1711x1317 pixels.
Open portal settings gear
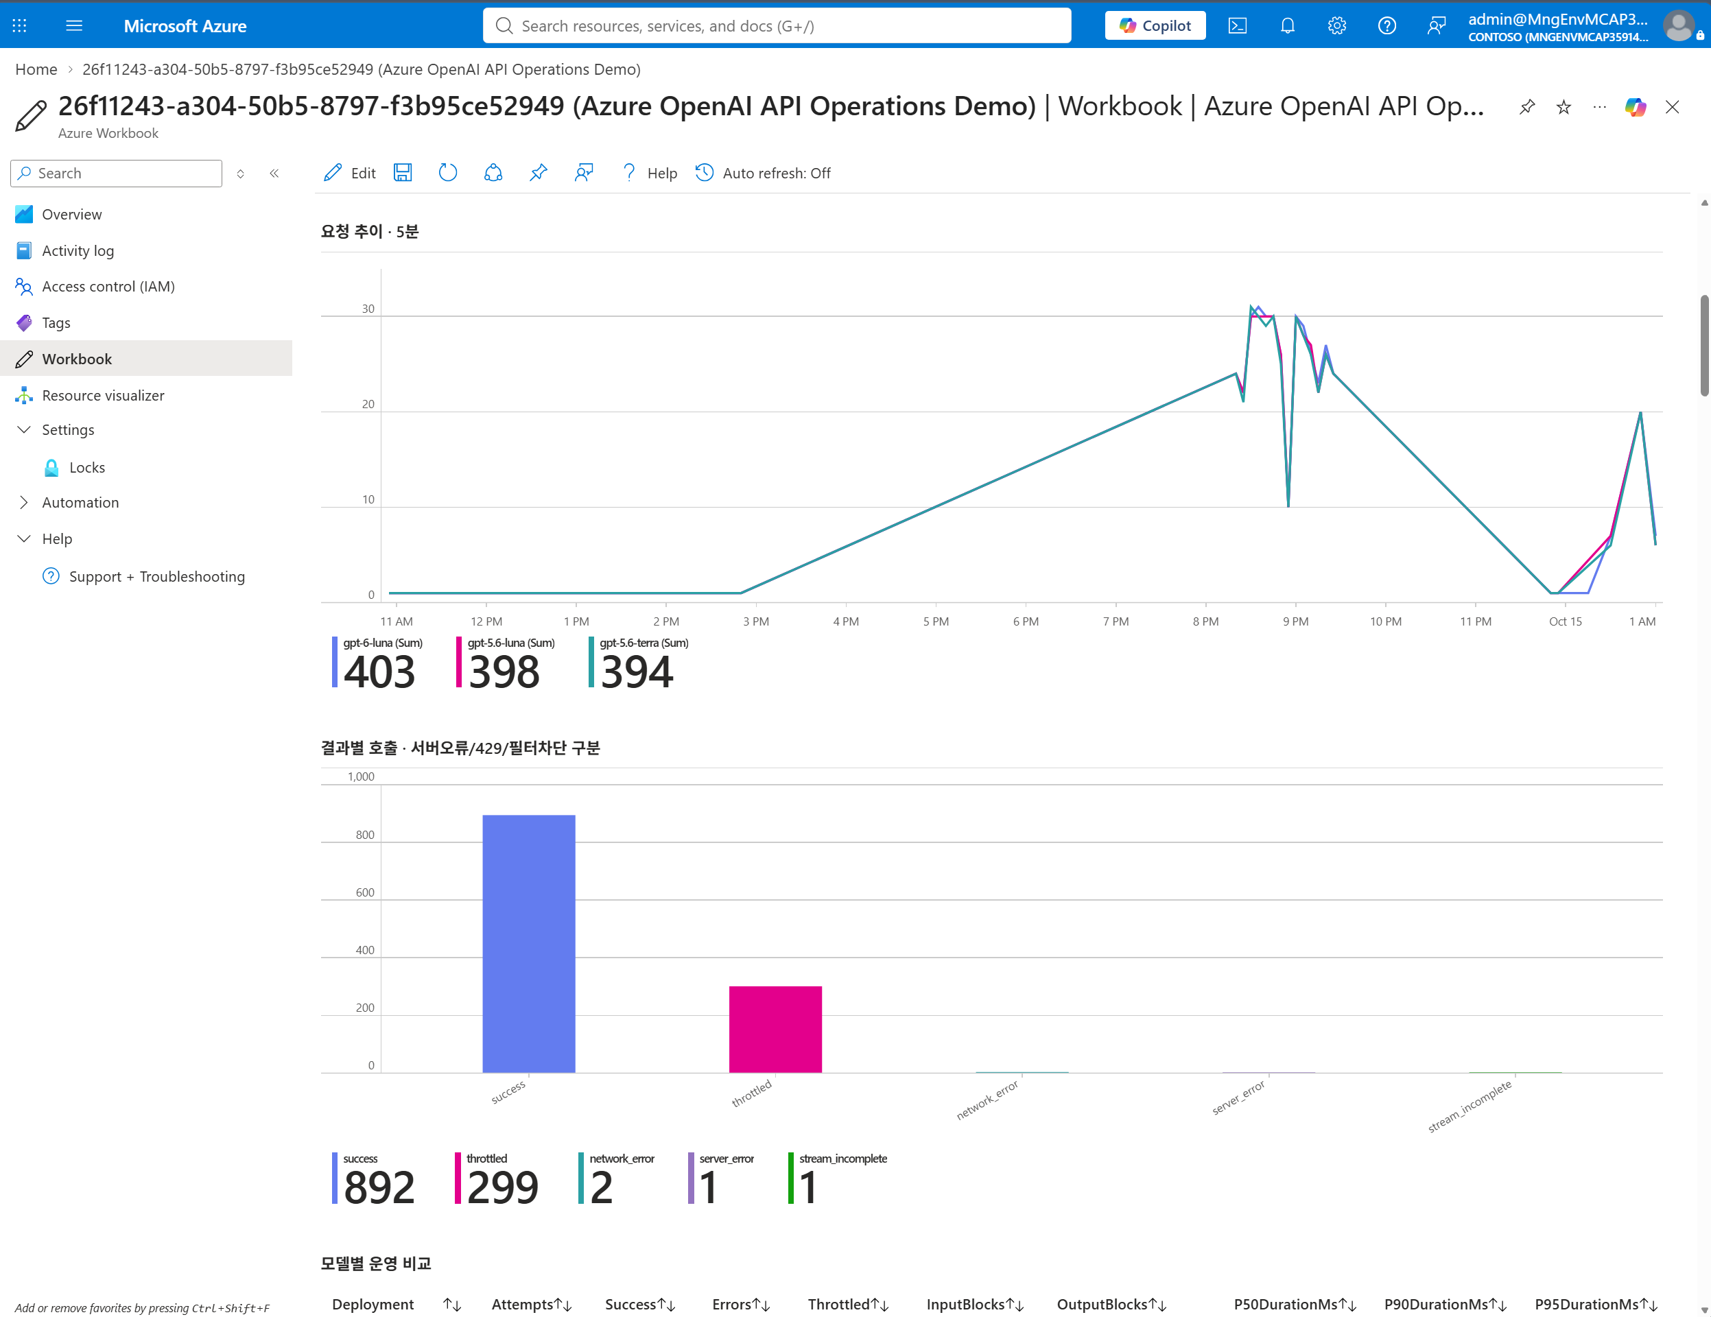pyautogui.click(x=1336, y=26)
